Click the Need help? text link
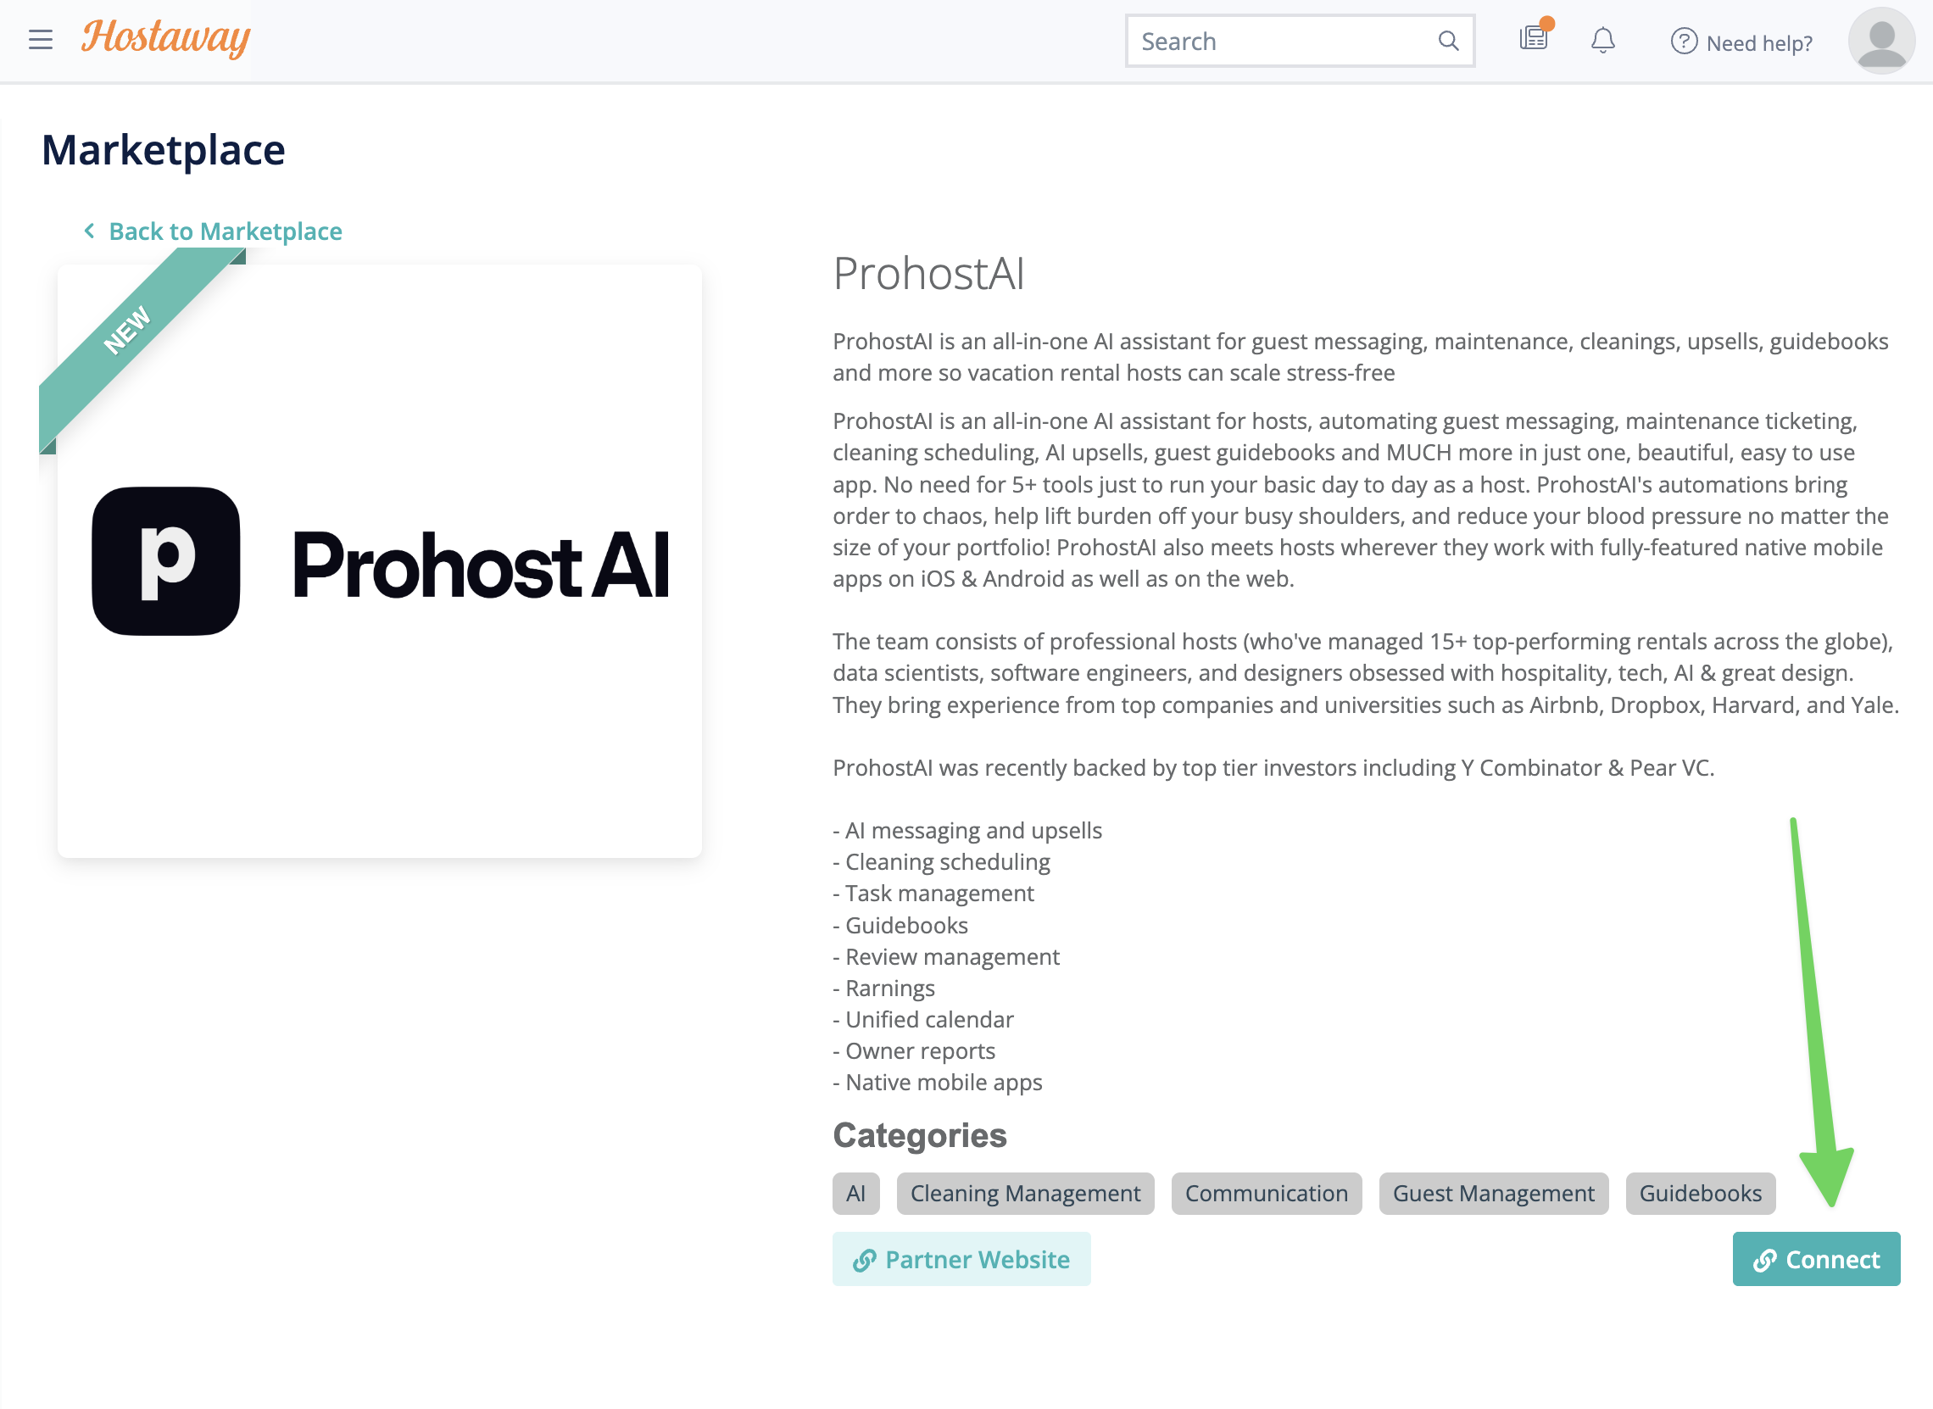The height and width of the screenshot is (1409, 1933). click(x=1759, y=42)
